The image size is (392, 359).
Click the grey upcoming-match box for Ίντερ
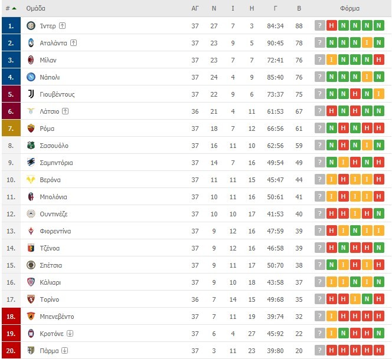pyautogui.click(x=319, y=26)
